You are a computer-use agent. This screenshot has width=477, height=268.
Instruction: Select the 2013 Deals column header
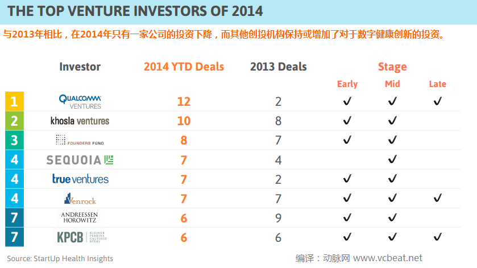[x=278, y=67]
